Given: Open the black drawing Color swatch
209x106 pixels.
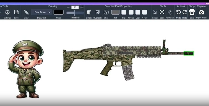Looking at the screenshot, I should [x=58, y=12].
